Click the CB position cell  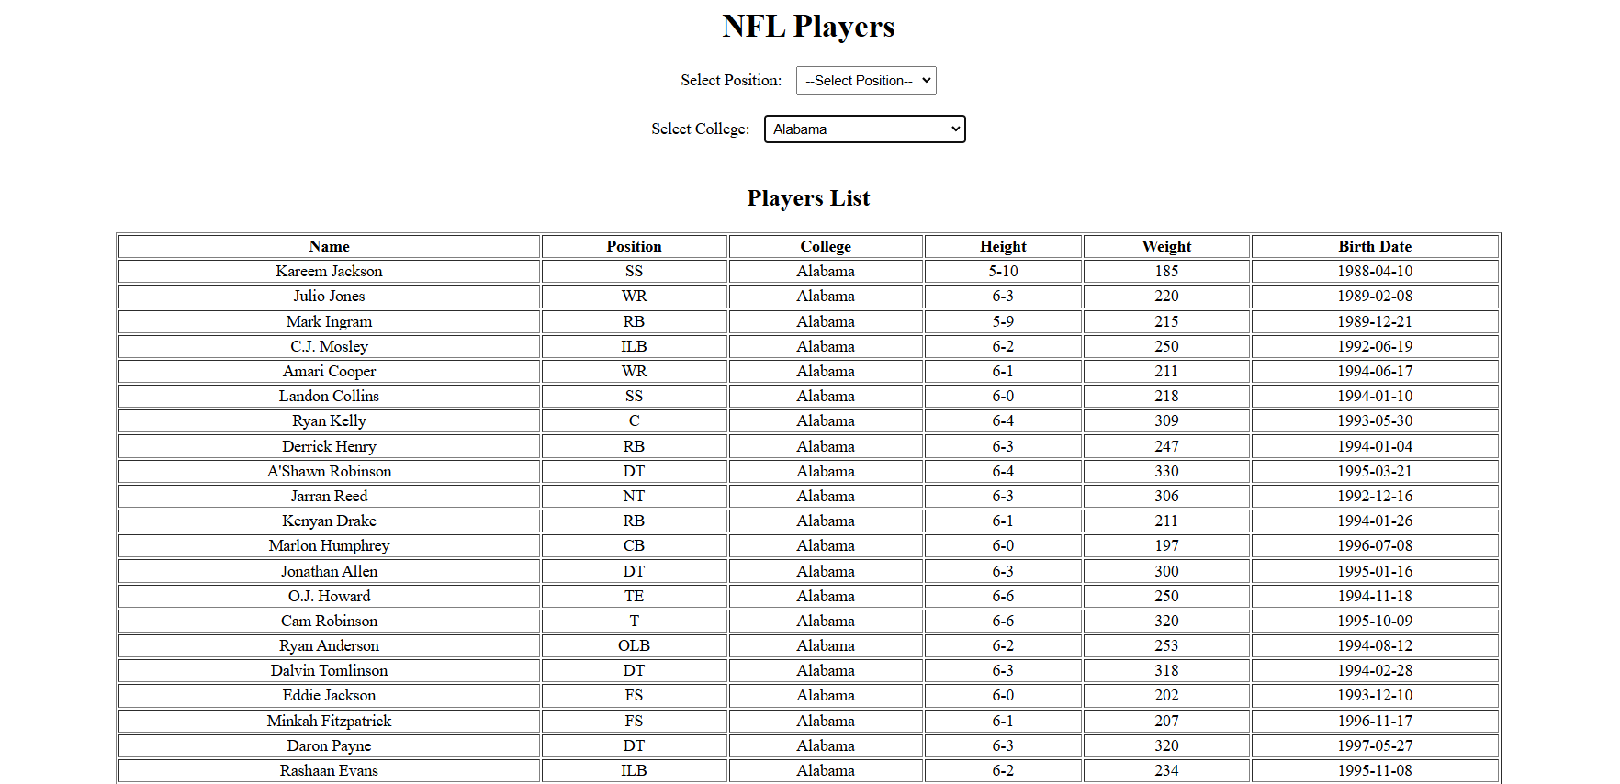(634, 545)
